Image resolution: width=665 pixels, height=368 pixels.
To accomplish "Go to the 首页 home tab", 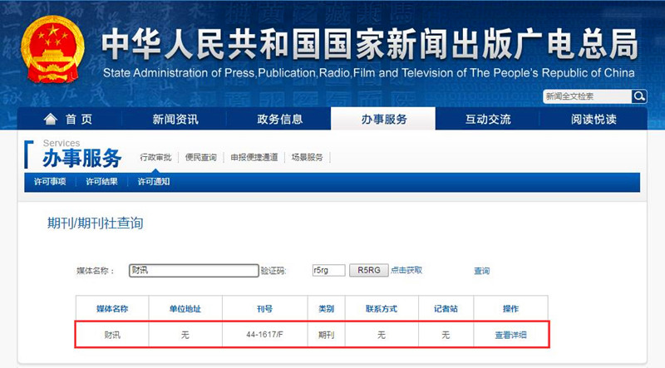I will 69,119.
